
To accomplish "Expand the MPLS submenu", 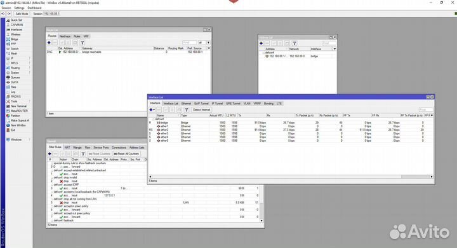I will [29, 63].
